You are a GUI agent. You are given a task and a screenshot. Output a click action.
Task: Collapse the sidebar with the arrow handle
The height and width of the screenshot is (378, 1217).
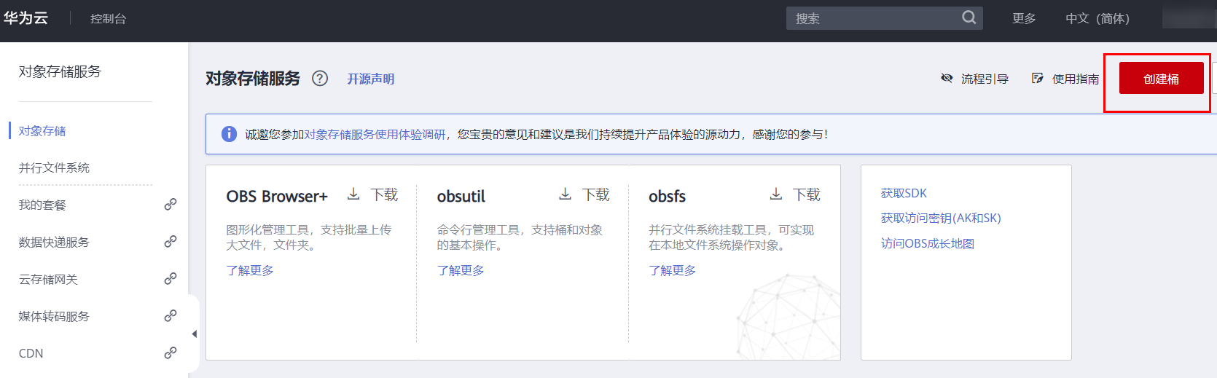click(194, 334)
